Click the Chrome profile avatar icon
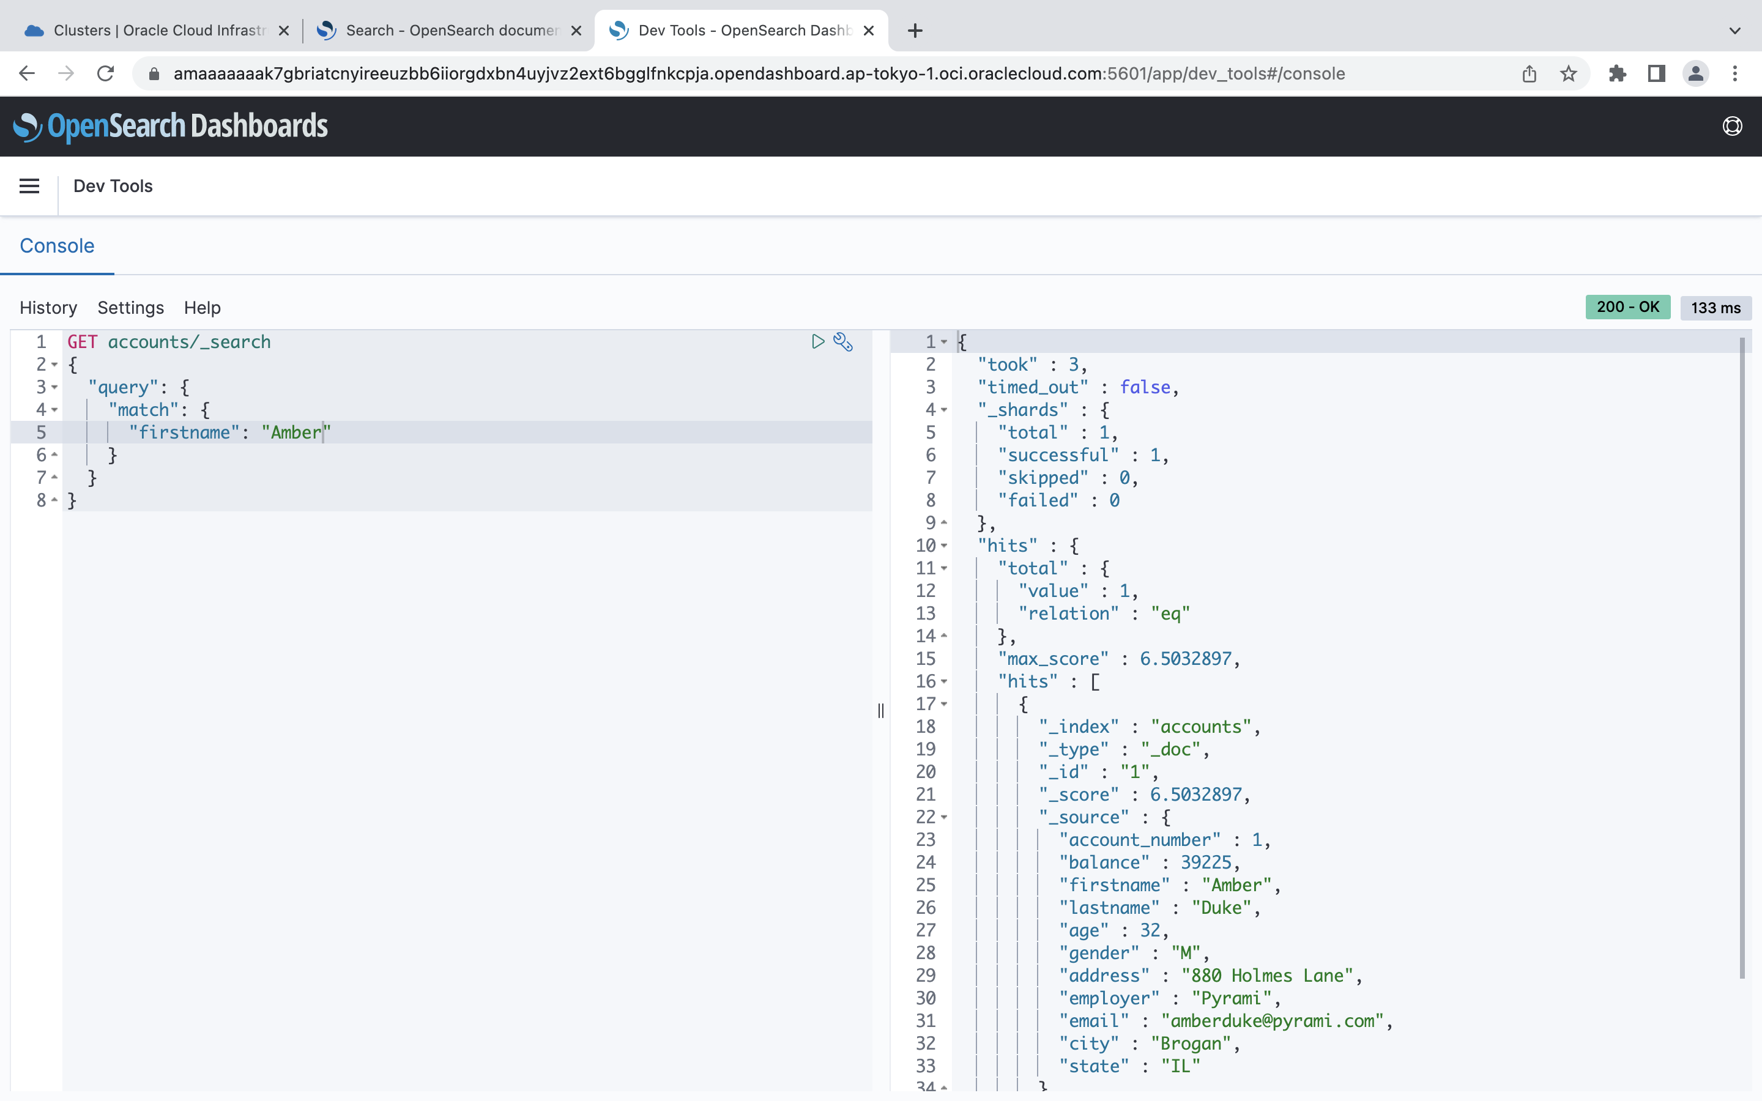This screenshot has width=1762, height=1101. click(x=1695, y=73)
